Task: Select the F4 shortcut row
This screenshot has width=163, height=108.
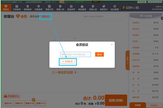Action: 145,35
